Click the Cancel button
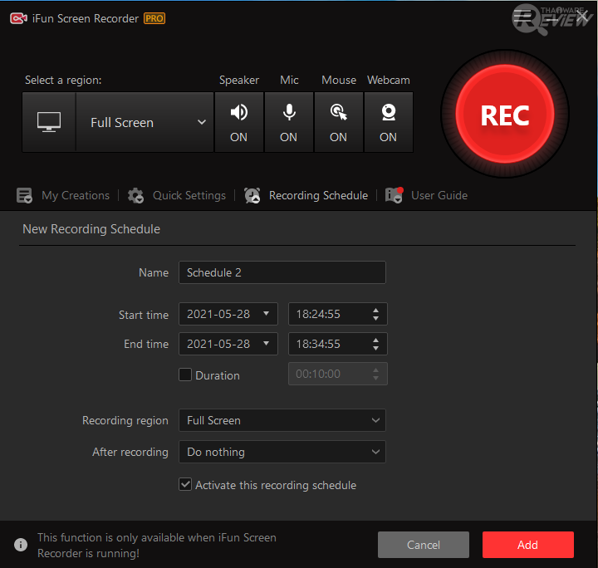This screenshot has height=568, width=598. [424, 545]
